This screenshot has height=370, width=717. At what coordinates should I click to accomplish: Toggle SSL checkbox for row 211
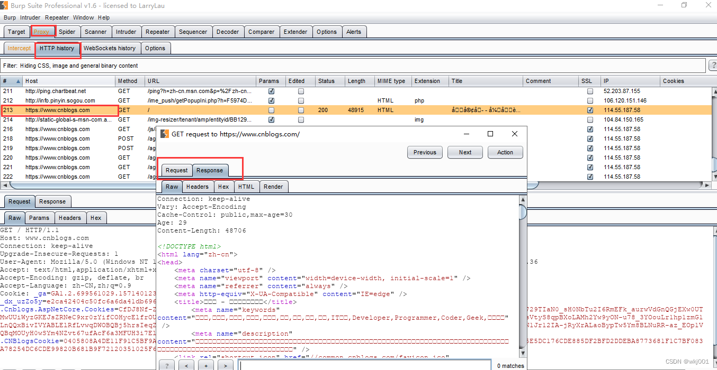(x=590, y=91)
